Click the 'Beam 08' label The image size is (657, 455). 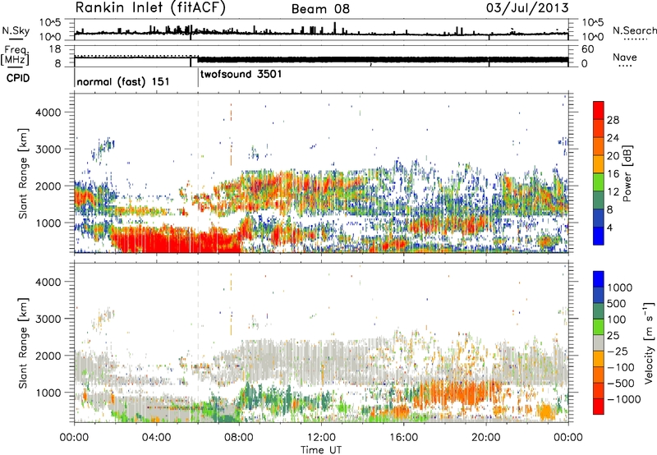click(x=320, y=9)
